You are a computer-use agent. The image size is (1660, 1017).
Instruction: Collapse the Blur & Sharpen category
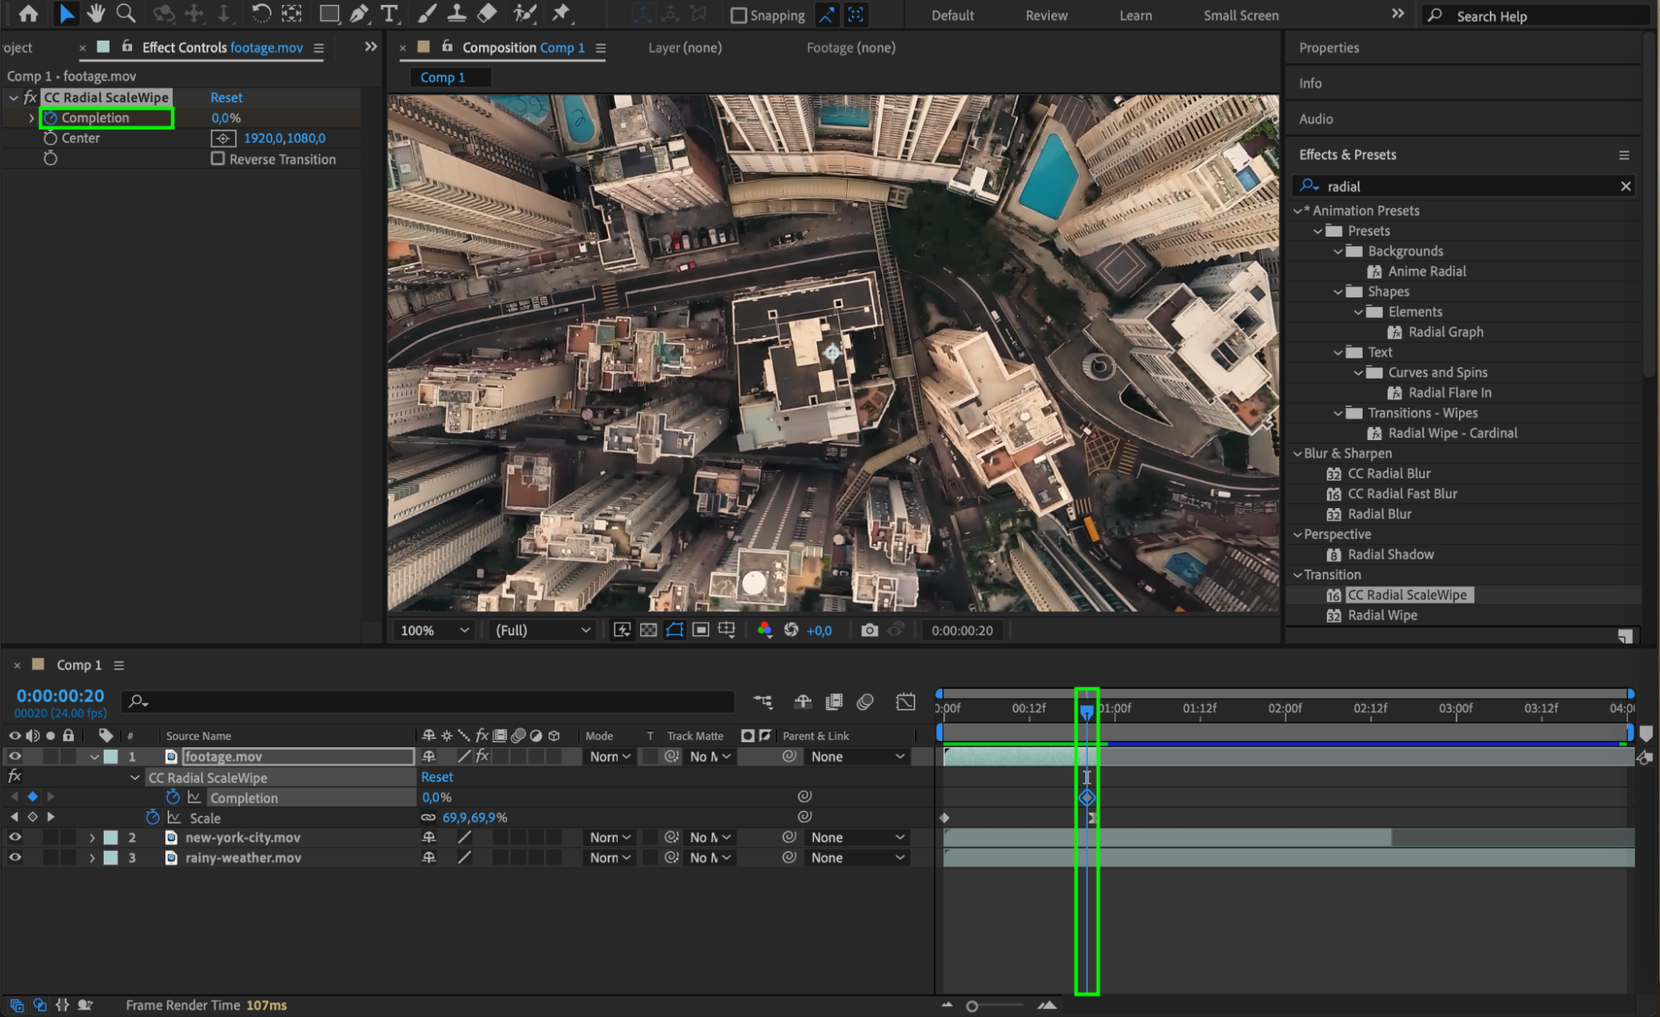point(1297,453)
